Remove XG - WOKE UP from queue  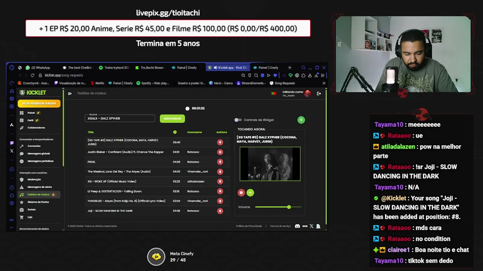pos(220,181)
